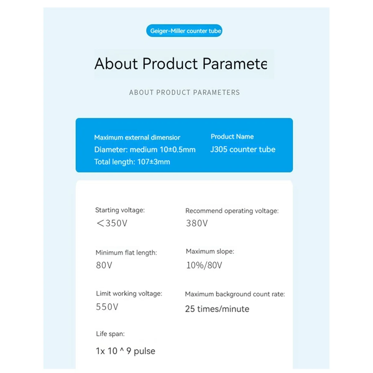Click the Limit working voltage label
373x373 pixels.
click(x=129, y=293)
